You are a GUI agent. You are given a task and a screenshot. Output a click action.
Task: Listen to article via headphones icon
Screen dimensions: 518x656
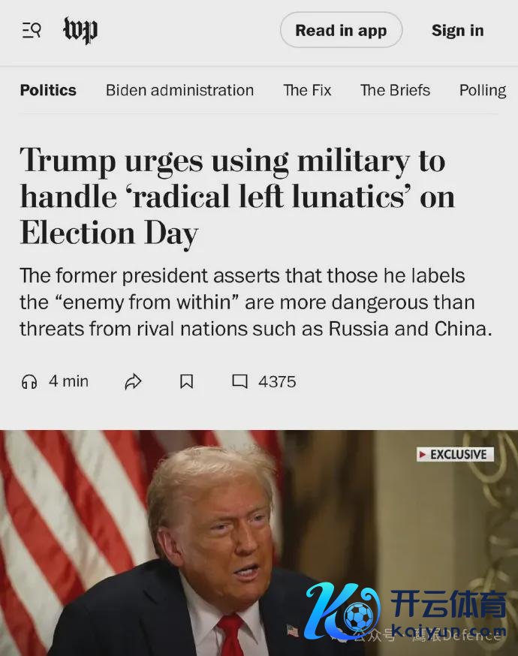click(29, 381)
